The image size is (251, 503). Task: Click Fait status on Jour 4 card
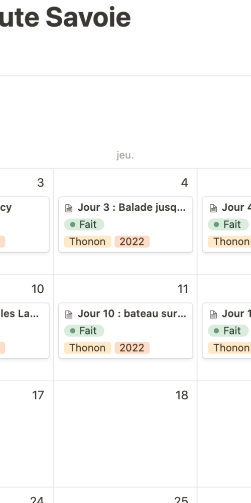pyautogui.click(x=228, y=224)
